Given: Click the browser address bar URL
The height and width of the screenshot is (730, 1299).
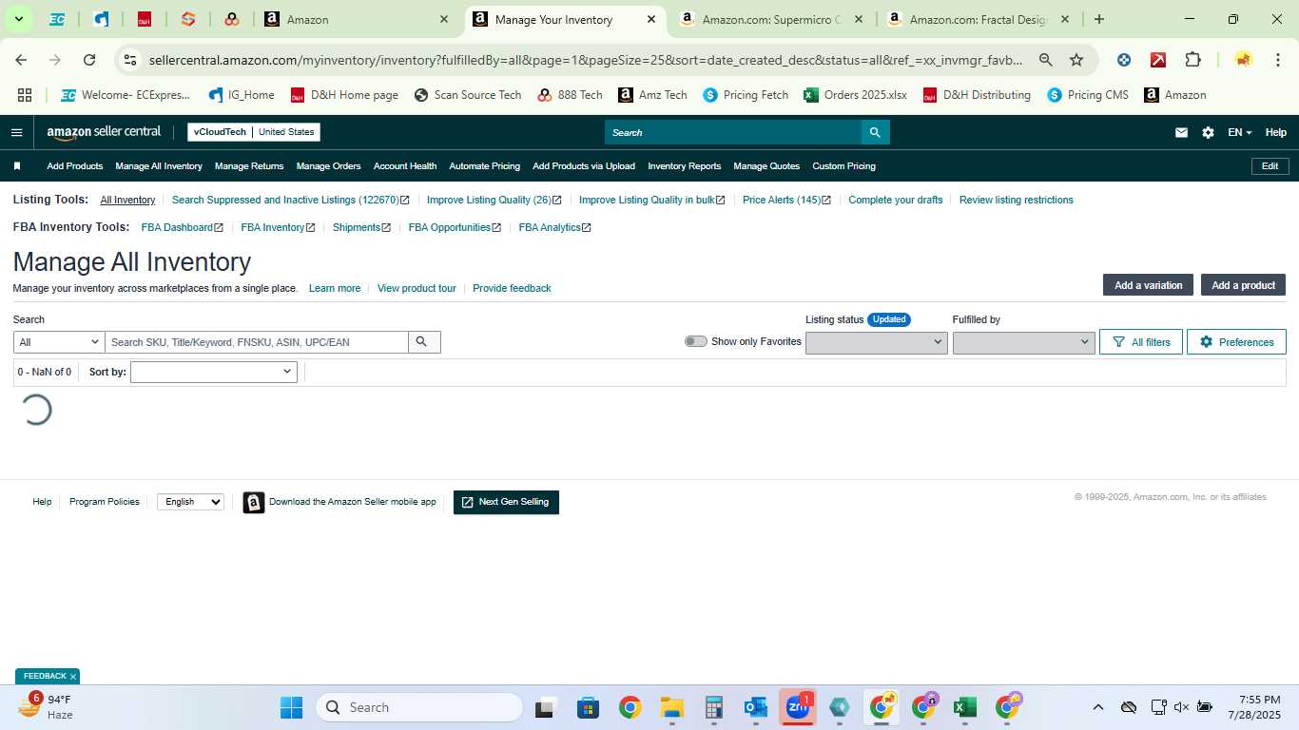Looking at the screenshot, I should (x=586, y=60).
